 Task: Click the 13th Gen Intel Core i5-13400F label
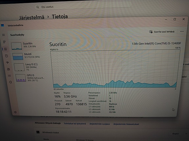pos(156,44)
